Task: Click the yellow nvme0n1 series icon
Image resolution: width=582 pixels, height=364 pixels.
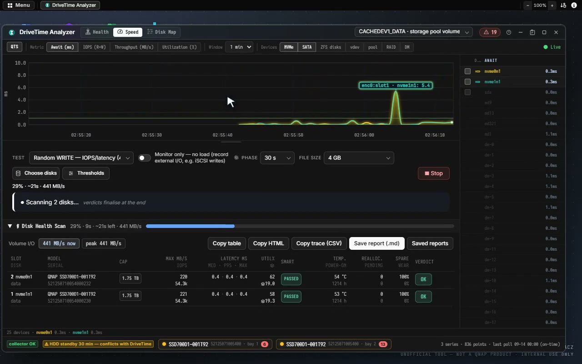Action: (478, 71)
